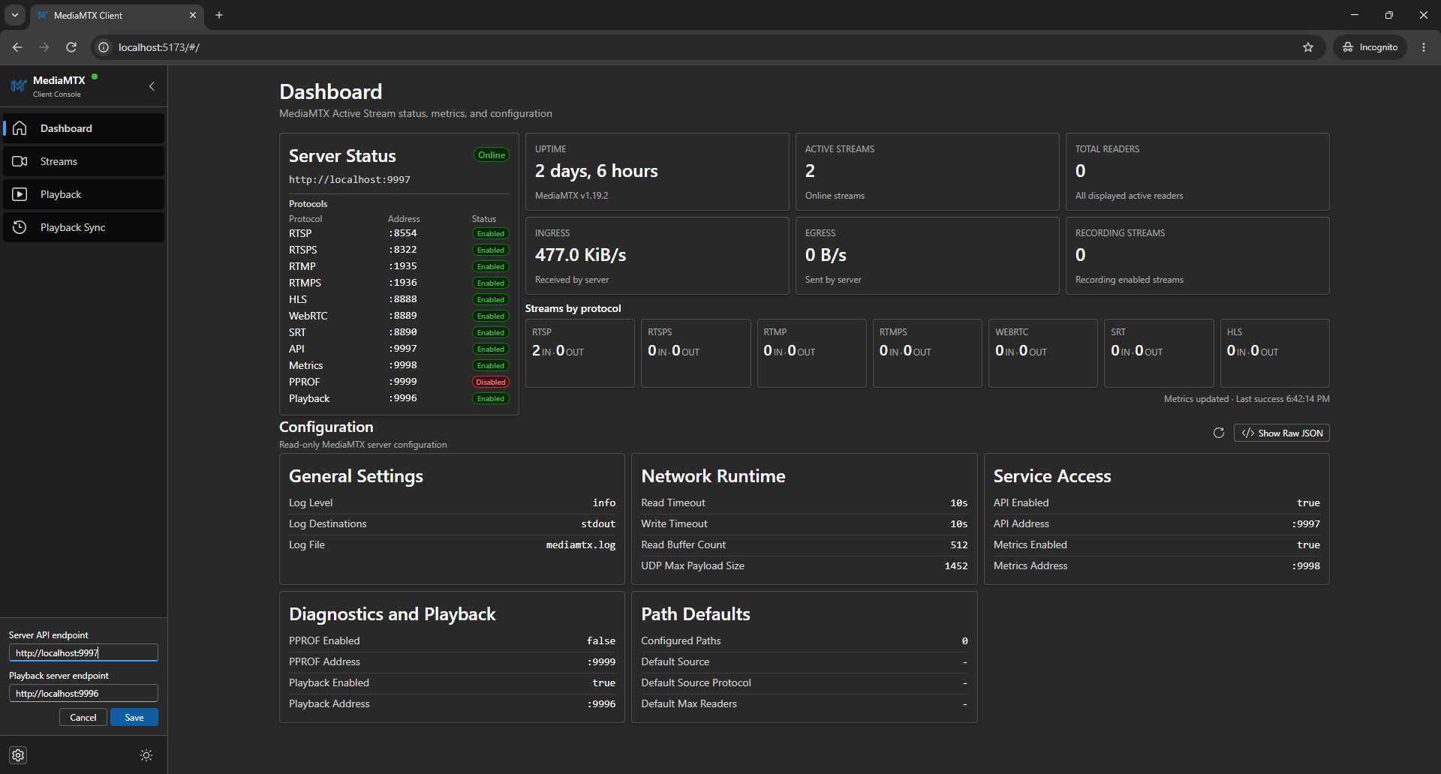
Task: Refresh the configuration with the reload icon
Action: tap(1219, 433)
